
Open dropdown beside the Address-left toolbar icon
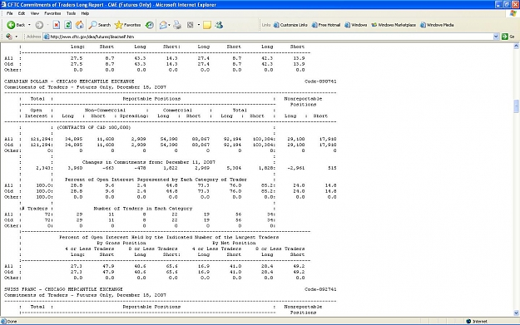click(x=17, y=37)
